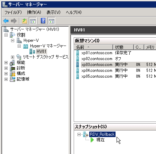
Task: Click the 状態 column header
Action: pyautogui.click(x=123, y=47)
